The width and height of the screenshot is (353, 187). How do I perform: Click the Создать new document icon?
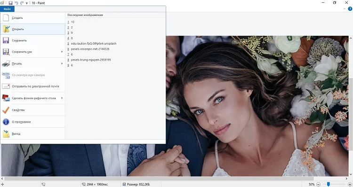[x=6, y=17]
